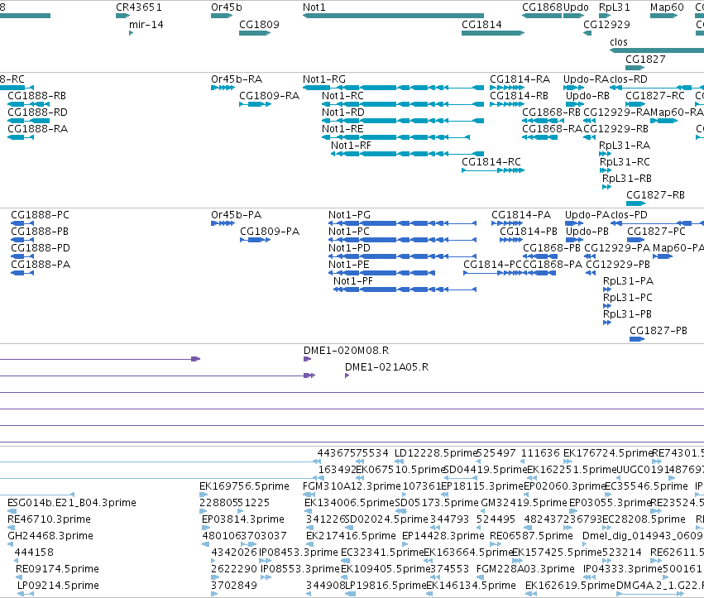The width and height of the screenshot is (704, 598).
Task: Select the RpL31-RB transcript label
Action: click(x=627, y=178)
